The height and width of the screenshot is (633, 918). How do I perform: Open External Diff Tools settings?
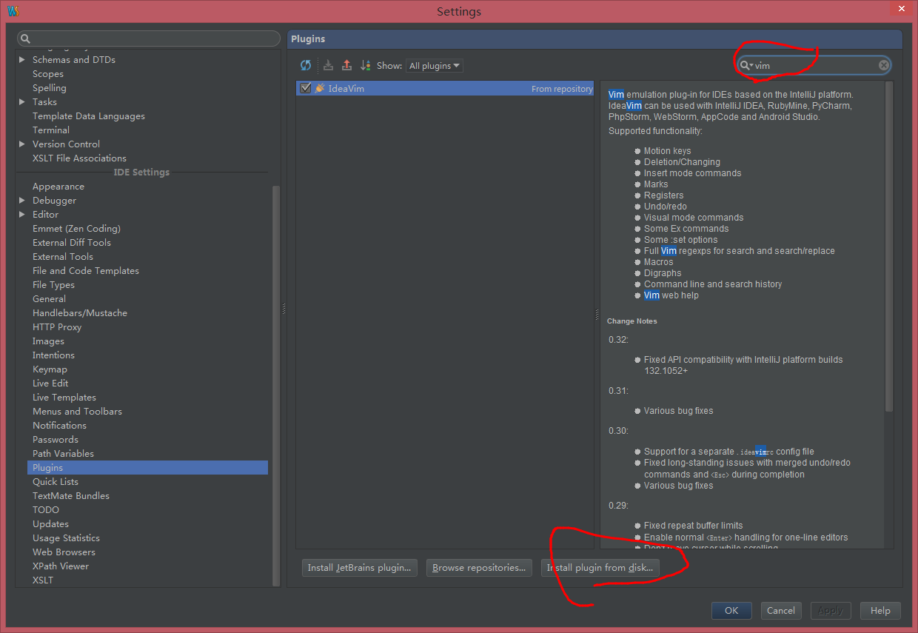[72, 243]
